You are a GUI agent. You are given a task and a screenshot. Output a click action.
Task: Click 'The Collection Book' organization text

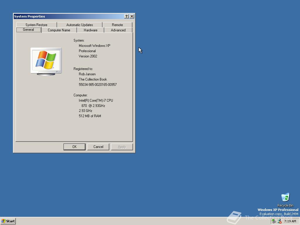point(93,79)
